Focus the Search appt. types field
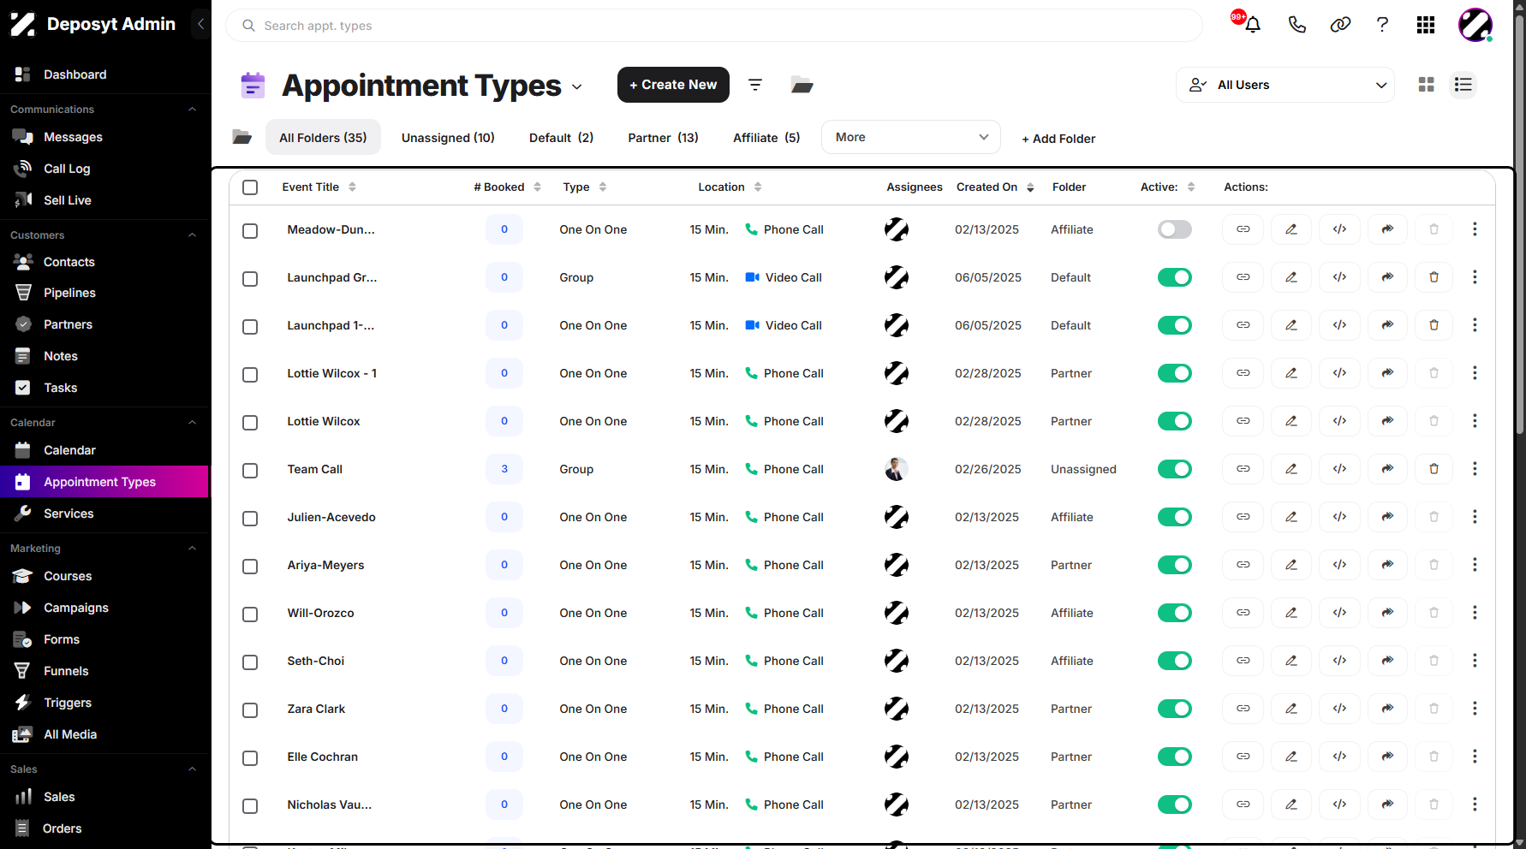 (x=714, y=26)
